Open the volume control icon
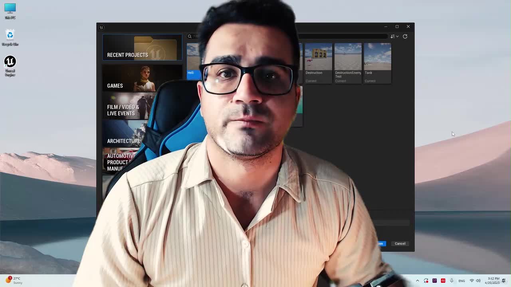This screenshot has height=287, width=511. point(478,281)
